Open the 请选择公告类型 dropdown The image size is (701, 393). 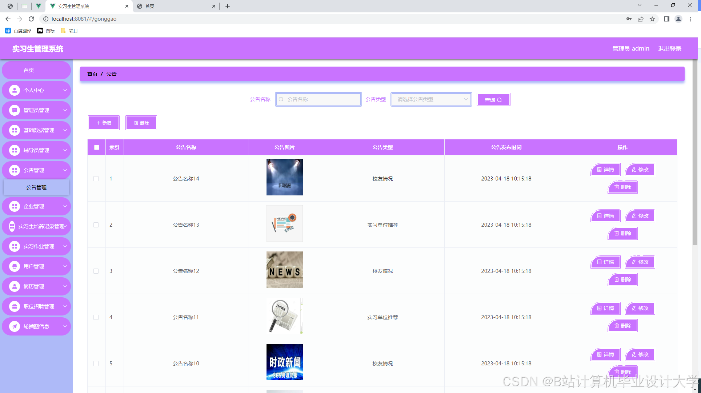(431, 99)
